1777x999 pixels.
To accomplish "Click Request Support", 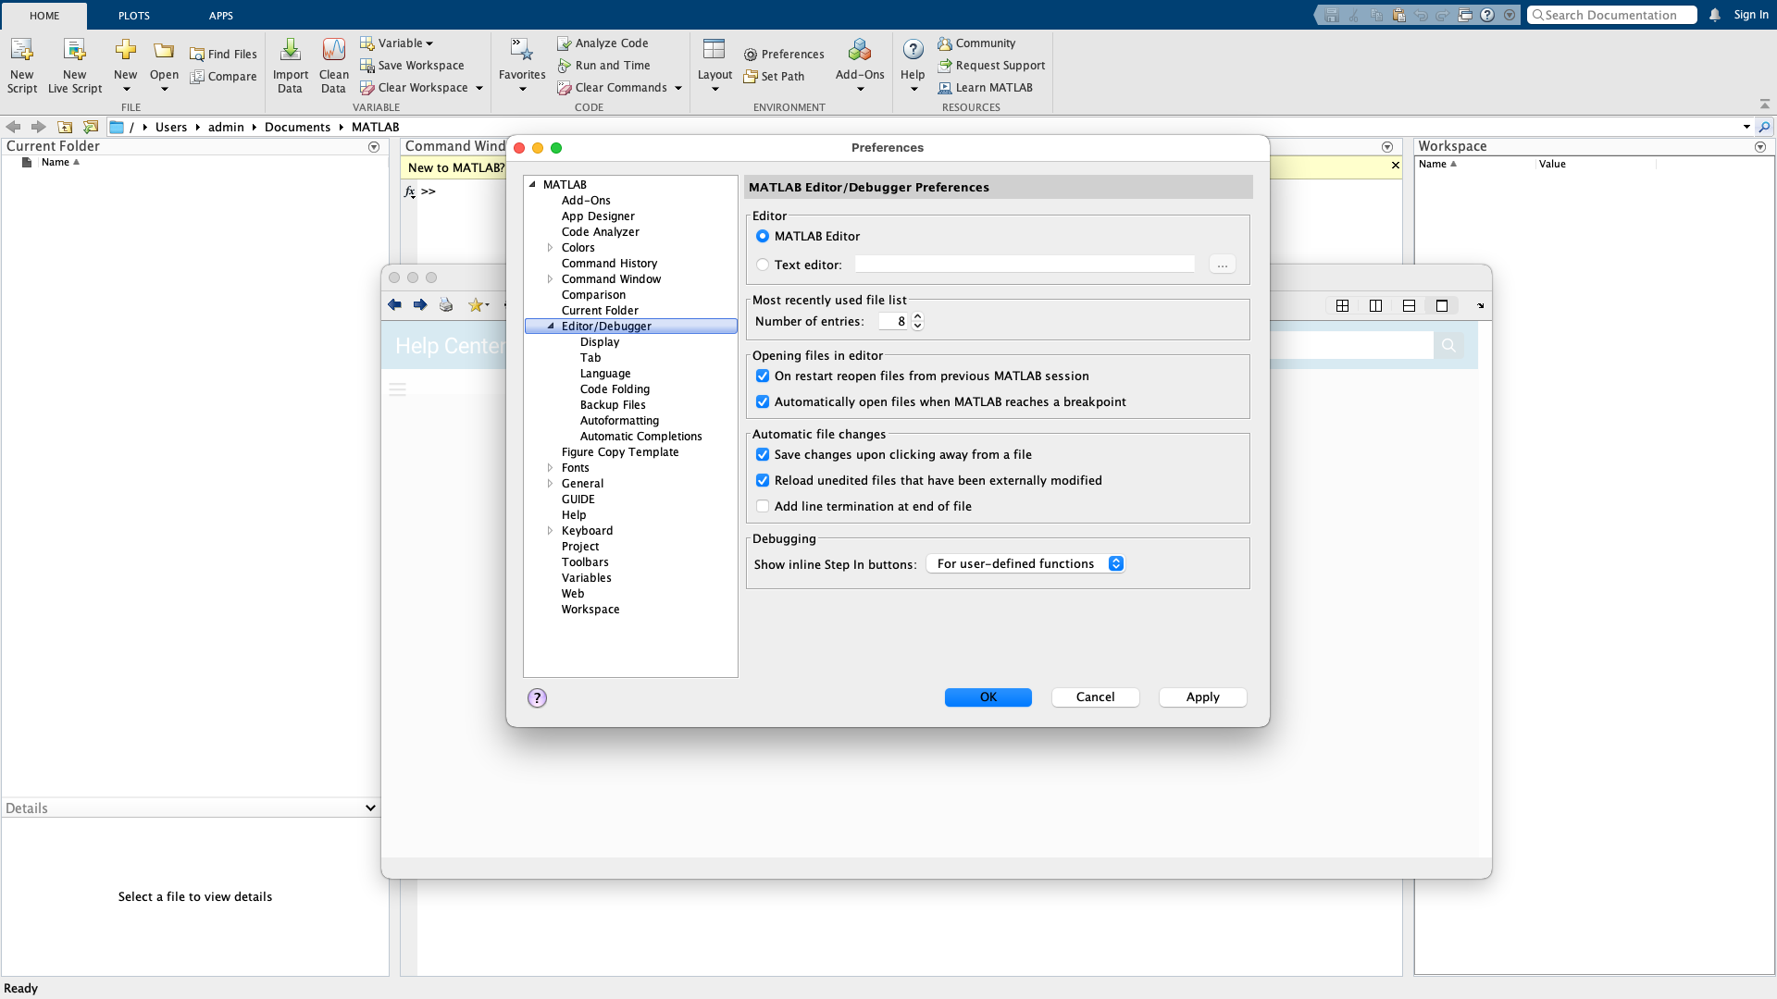I will [x=991, y=66].
